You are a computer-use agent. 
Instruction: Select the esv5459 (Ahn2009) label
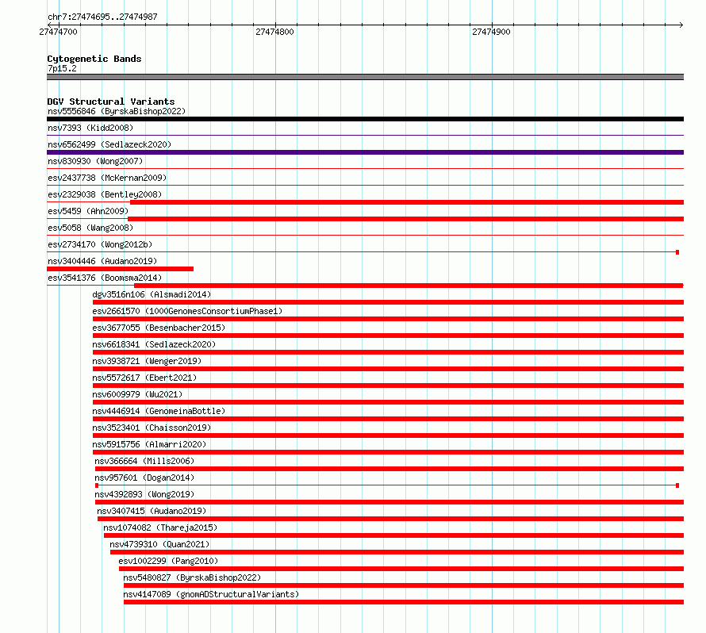point(88,211)
